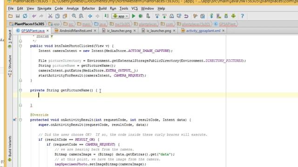The height and width of the screenshot is (167, 298).
Task: Open the Refactor menu
Action: coord(88,8)
